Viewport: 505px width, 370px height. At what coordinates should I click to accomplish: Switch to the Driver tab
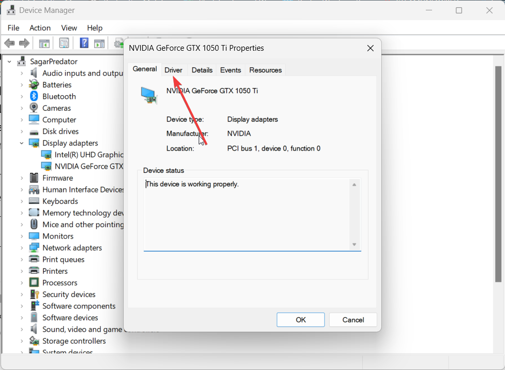[173, 70]
